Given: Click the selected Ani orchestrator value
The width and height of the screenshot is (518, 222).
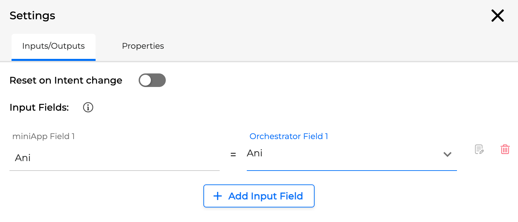Looking at the screenshot, I should (x=255, y=154).
